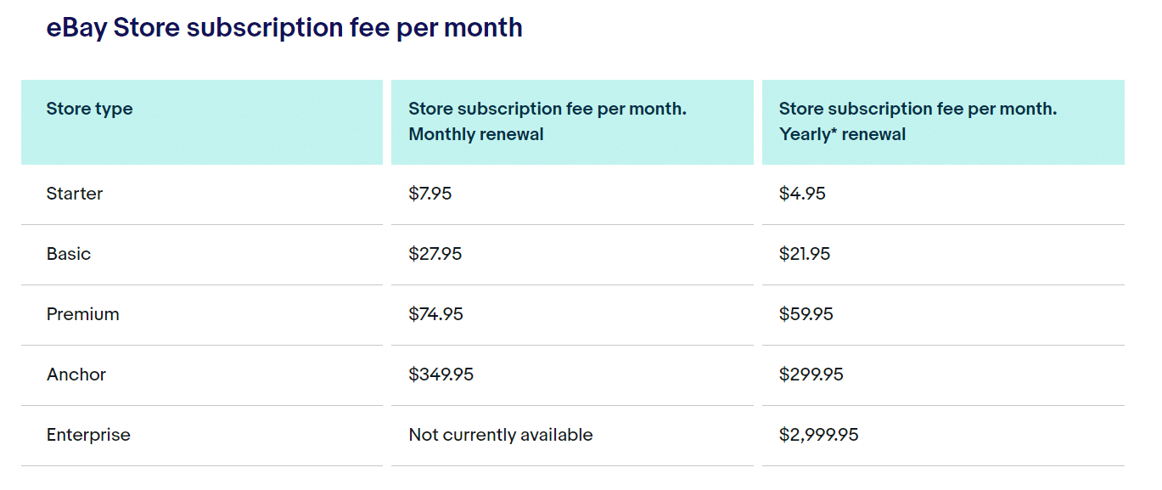Click the $299.95 Anchor yearly fee

tap(811, 375)
